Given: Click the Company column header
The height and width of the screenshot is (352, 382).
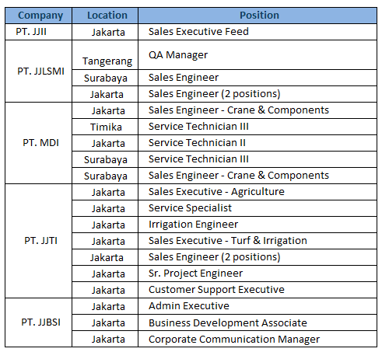Looking at the screenshot, I should coord(38,16).
